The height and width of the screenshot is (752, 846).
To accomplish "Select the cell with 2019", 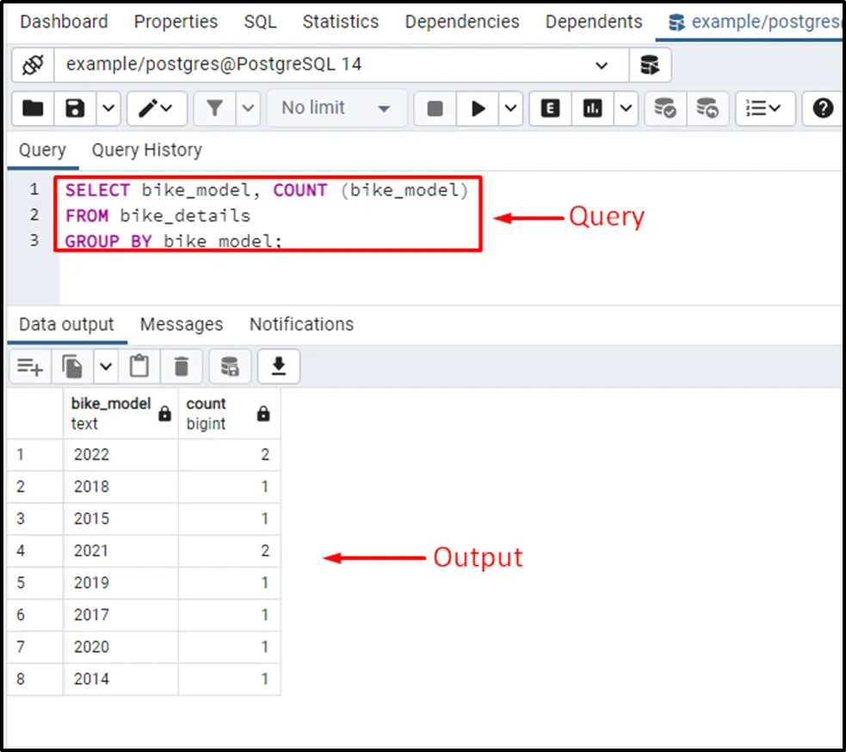I will pyautogui.click(x=120, y=582).
